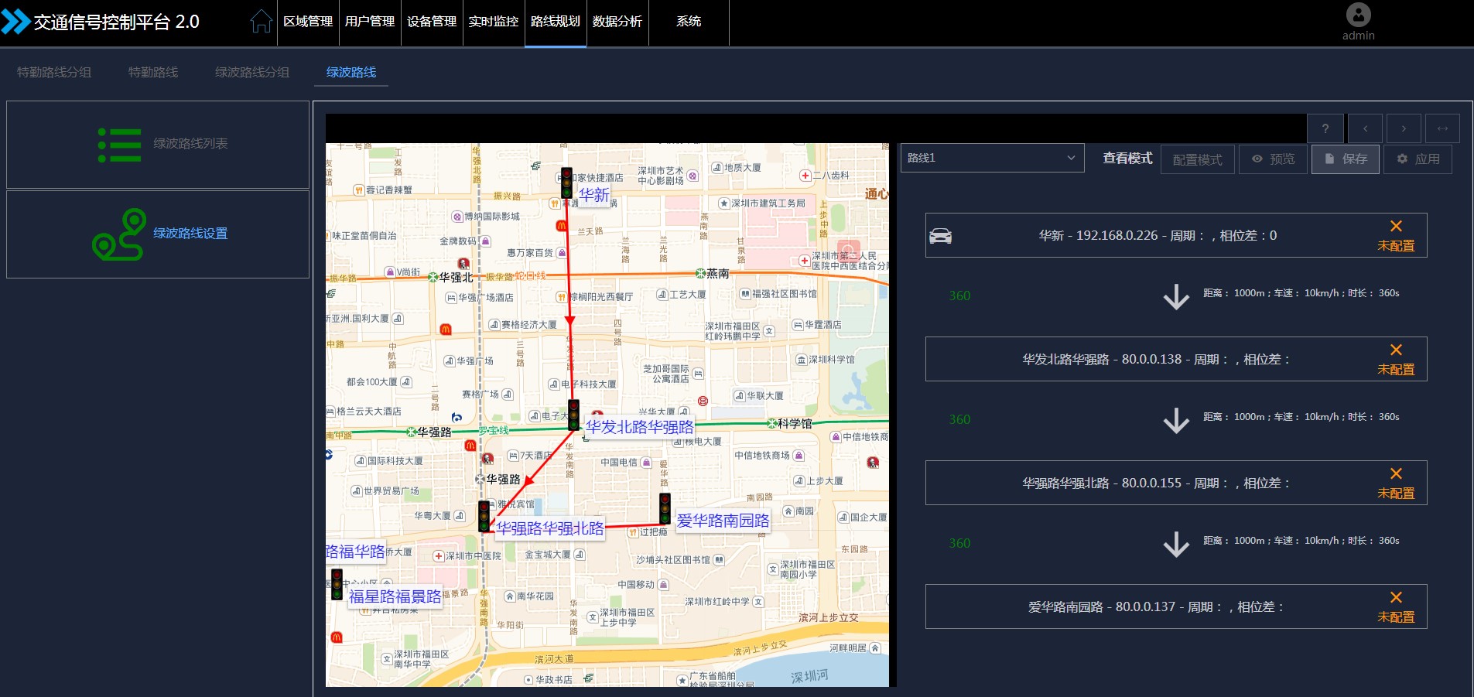The width and height of the screenshot is (1474, 697).
Task: Switch to the 特勤路线 tab
Action: pos(153,72)
